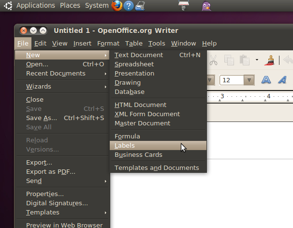Open the Help menu in Writer
Viewport: 293px width, 228px height.
(209, 44)
